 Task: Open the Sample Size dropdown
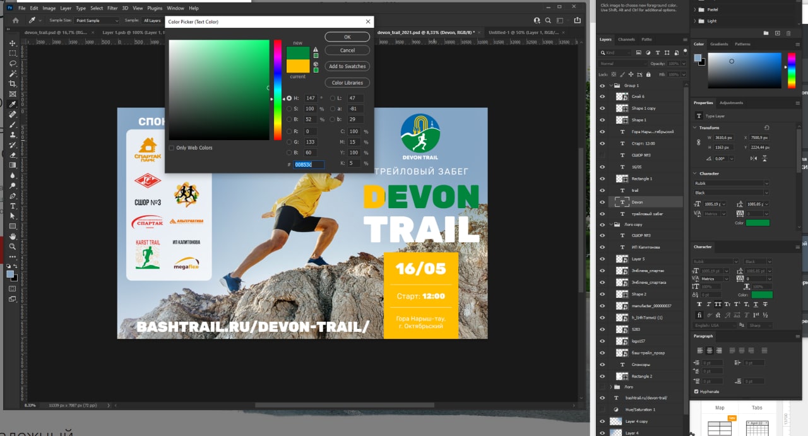tap(97, 20)
